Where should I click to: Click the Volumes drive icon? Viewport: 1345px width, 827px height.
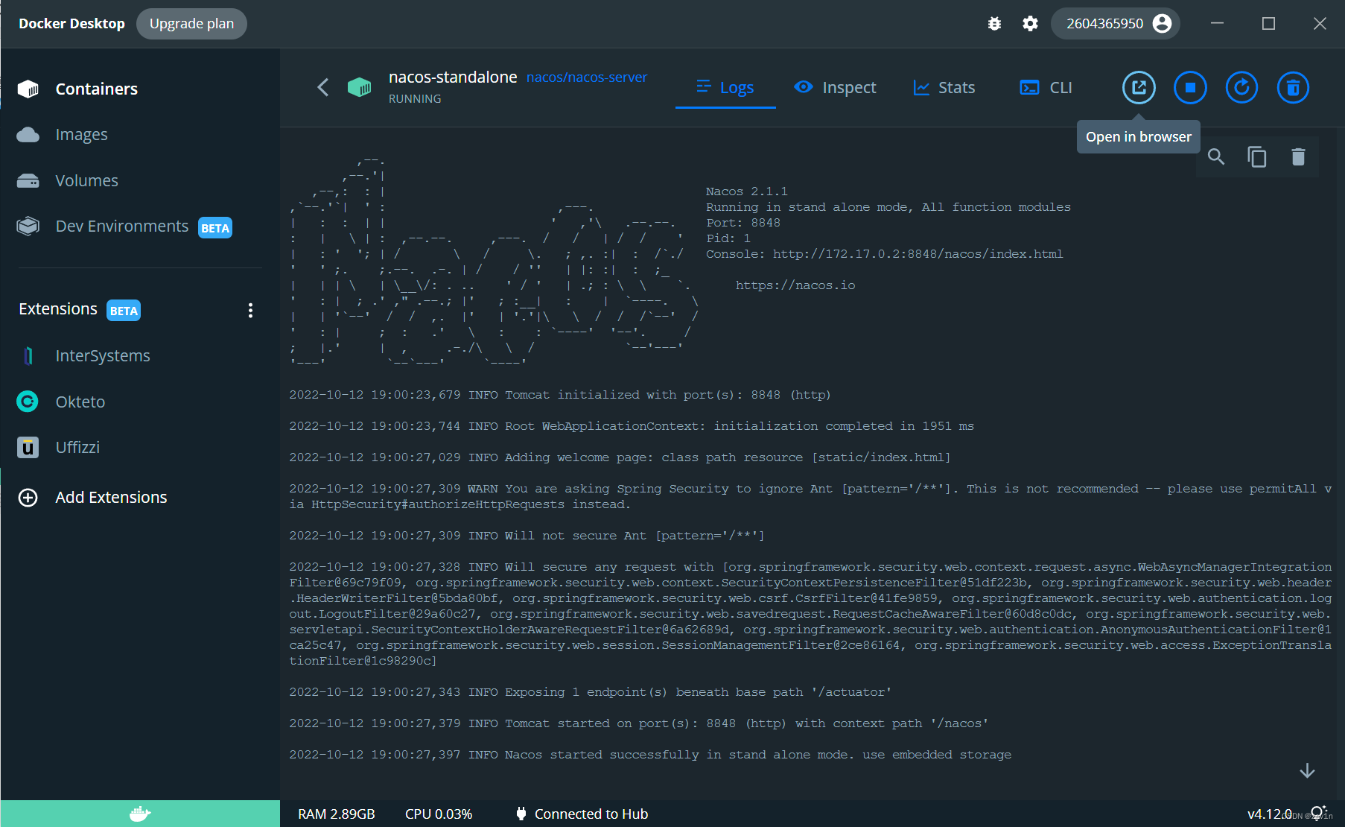pos(28,181)
